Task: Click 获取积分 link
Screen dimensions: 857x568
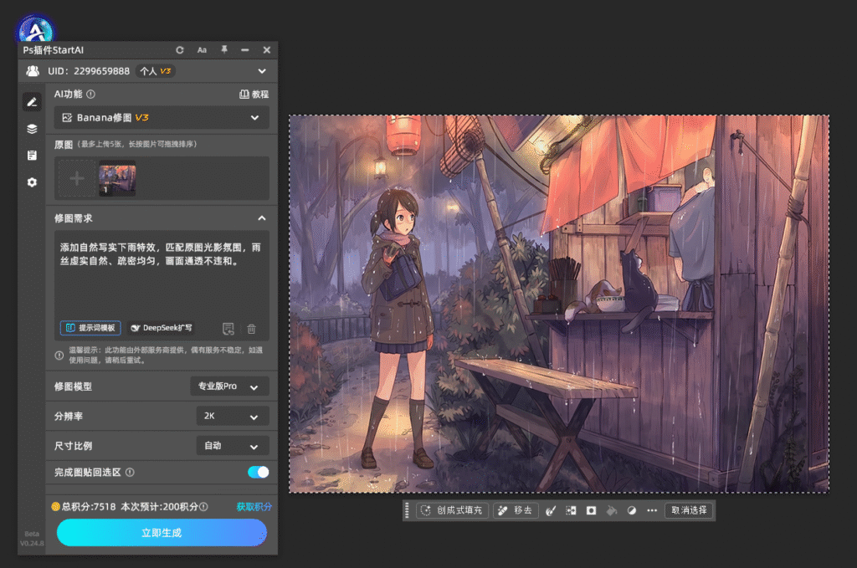Action: point(254,507)
